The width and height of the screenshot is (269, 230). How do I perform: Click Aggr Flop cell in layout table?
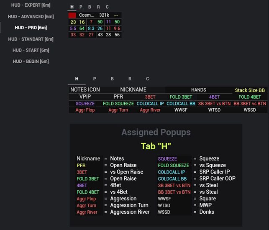pos(85,110)
